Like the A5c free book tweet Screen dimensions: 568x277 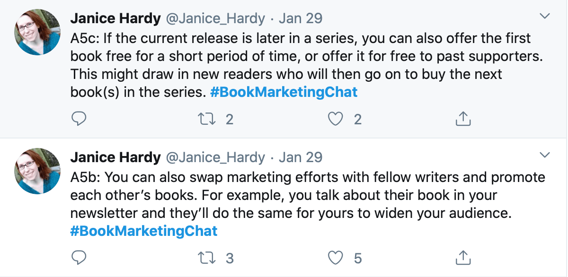tap(336, 119)
